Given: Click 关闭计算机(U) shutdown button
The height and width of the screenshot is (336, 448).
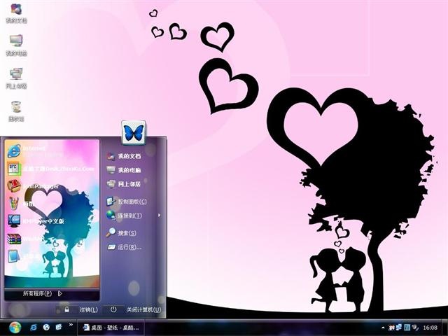Looking at the screenshot, I should pos(135,309).
